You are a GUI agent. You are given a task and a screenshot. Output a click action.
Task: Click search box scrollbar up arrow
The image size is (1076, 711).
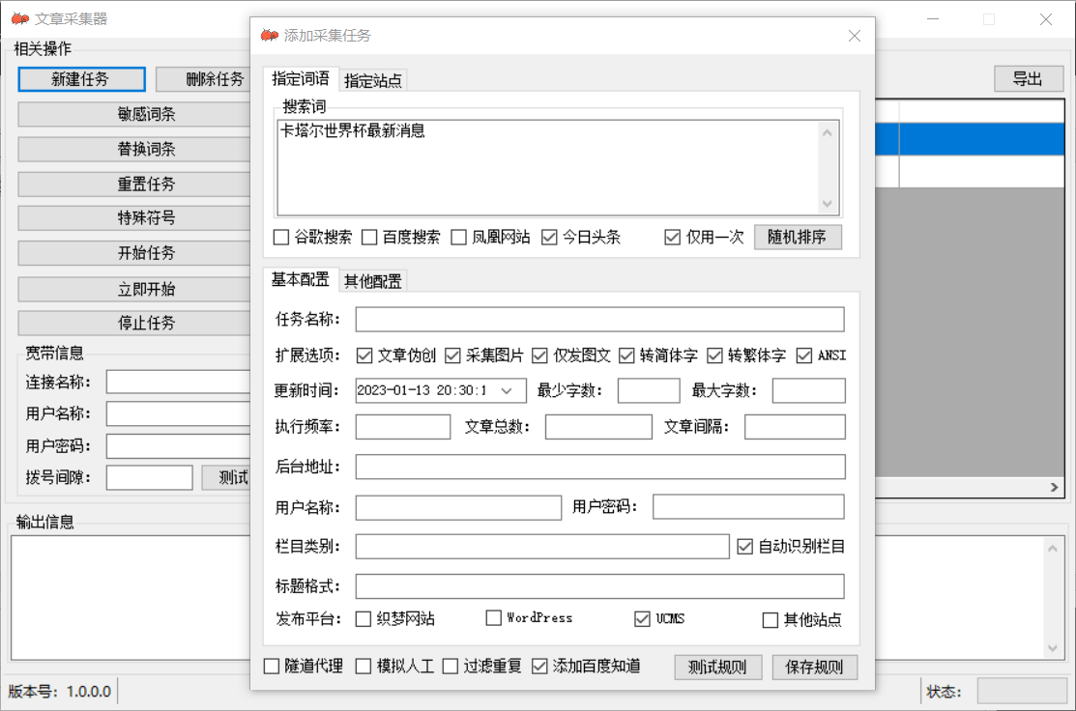click(827, 132)
